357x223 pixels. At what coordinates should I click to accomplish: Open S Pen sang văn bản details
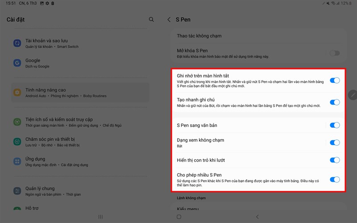pos(248,125)
